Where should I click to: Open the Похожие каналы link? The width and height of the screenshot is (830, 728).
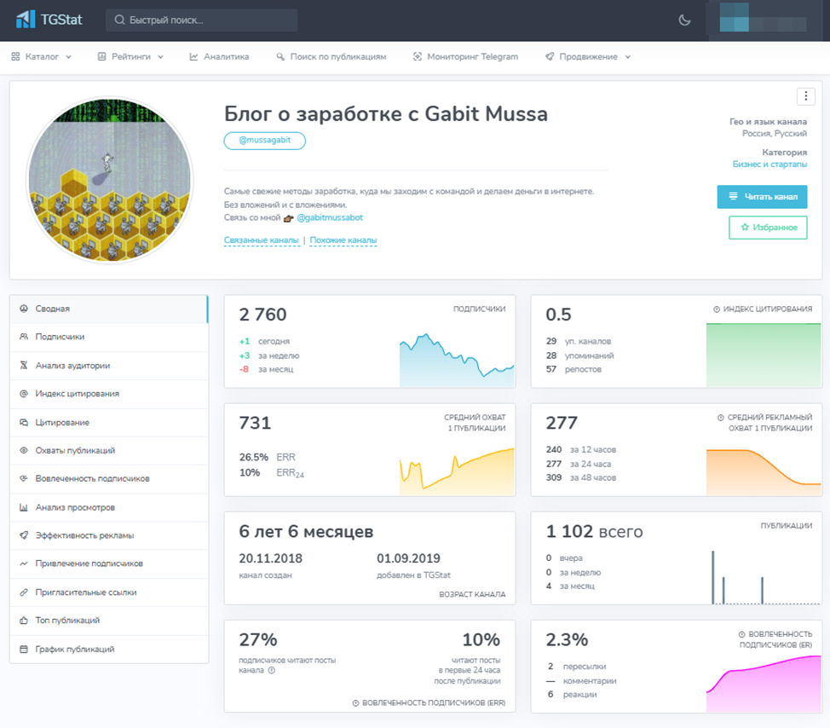pyautogui.click(x=343, y=240)
